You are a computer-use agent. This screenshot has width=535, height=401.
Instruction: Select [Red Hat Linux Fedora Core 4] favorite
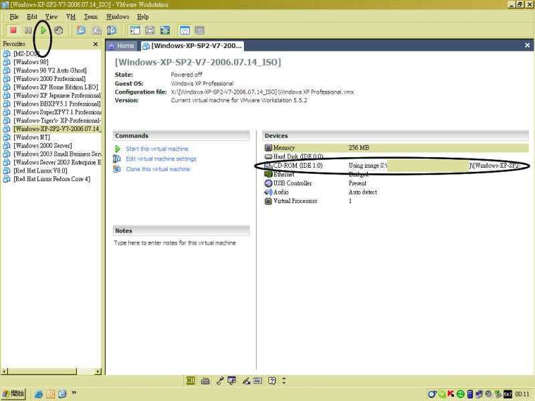point(52,179)
